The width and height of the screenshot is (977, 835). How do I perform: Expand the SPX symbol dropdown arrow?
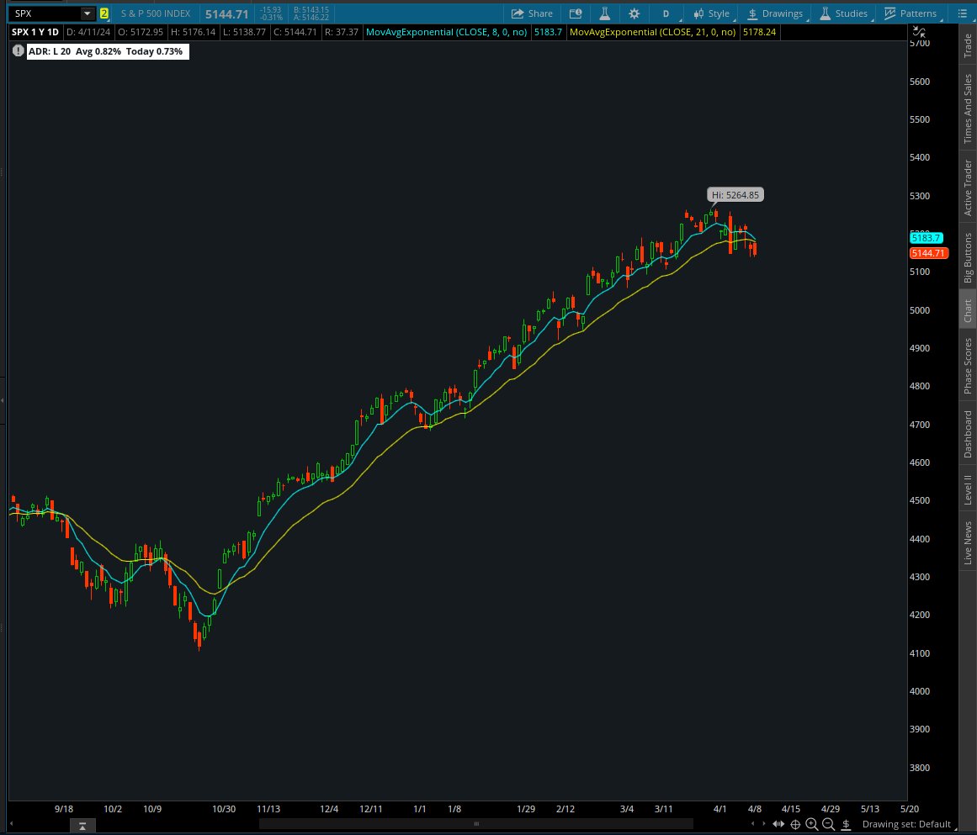coord(88,13)
